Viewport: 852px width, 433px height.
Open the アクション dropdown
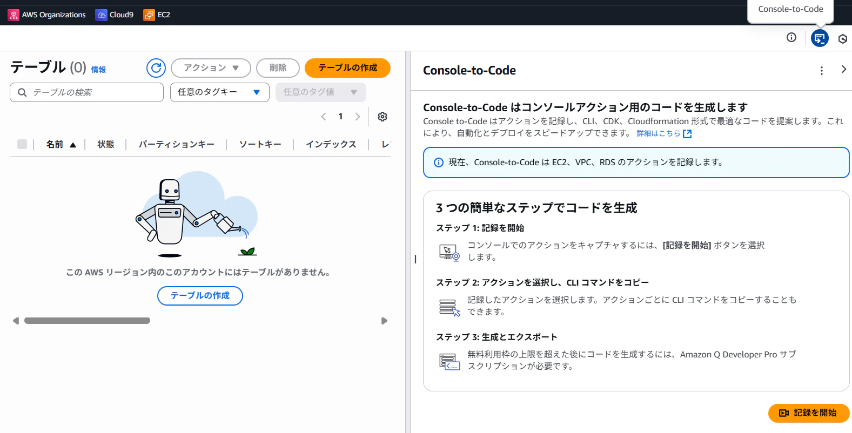[x=211, y=68]
